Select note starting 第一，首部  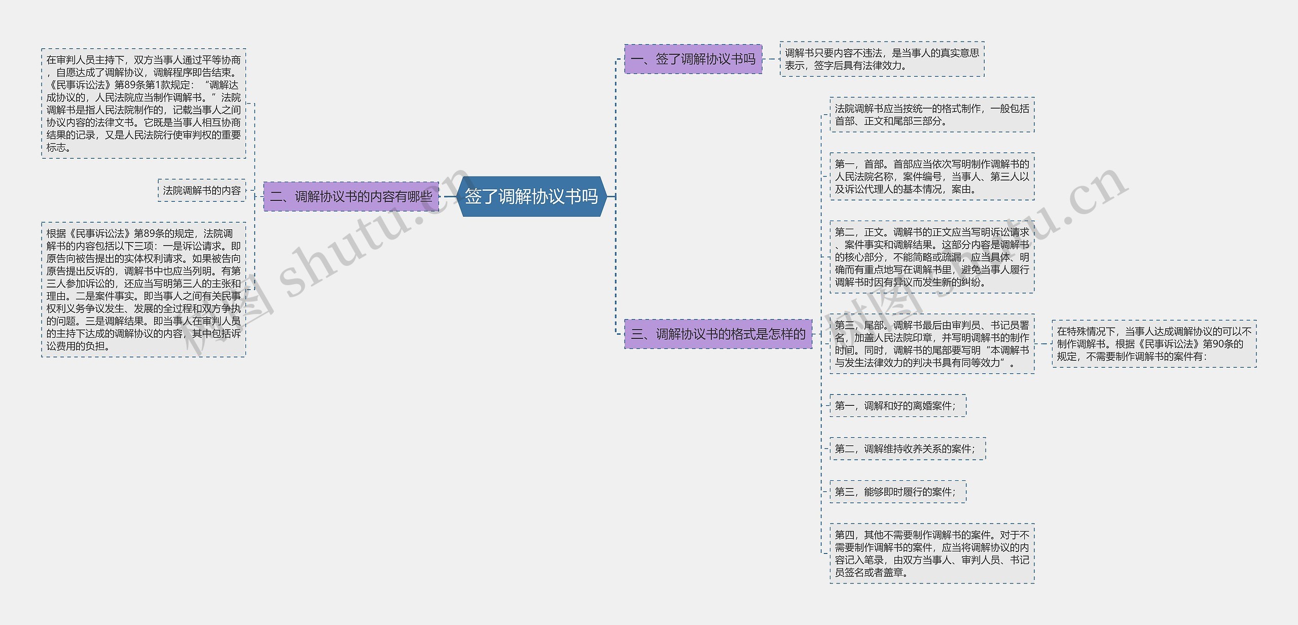[x=932, y=177]
